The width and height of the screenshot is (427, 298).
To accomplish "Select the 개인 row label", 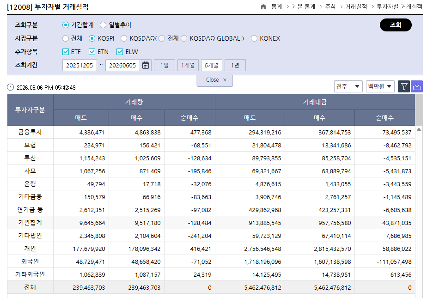I will tap(30, 249).
